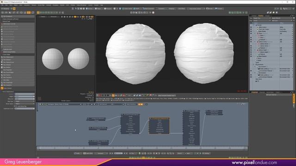
Task: Open the Edit menu
Action: (x=6, y=5)
